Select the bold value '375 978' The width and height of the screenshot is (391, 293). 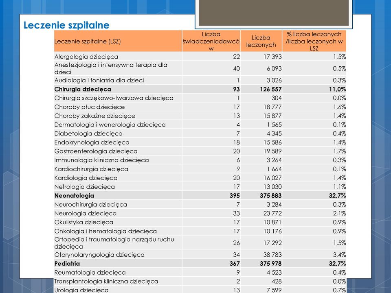[270, 264]
